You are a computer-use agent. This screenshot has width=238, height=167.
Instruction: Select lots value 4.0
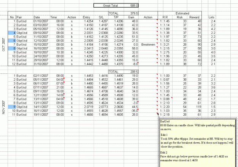(212, 52)
